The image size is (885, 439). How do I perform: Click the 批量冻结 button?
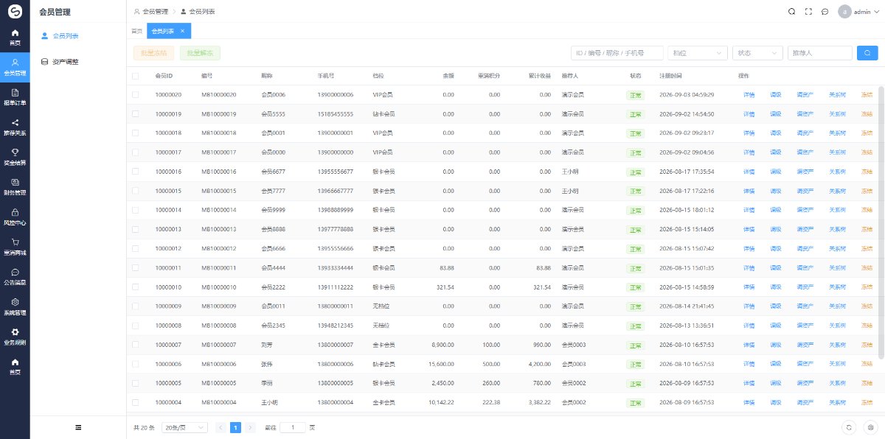tap(154, 53)
